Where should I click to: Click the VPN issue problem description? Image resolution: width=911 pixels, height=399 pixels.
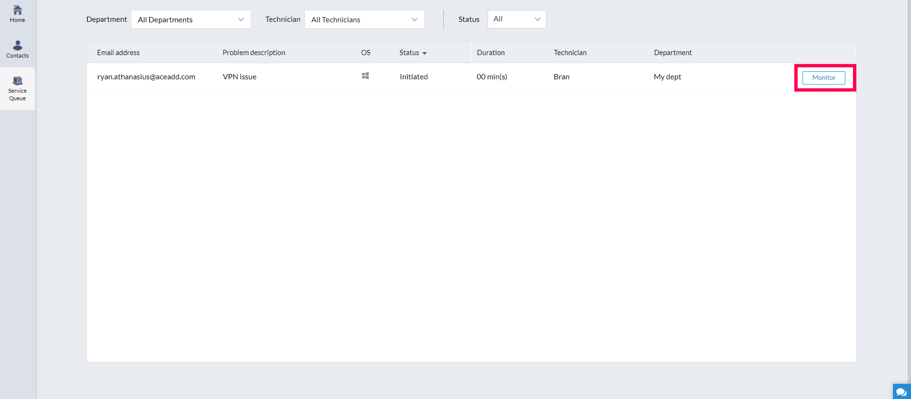(x=239, y=77)
